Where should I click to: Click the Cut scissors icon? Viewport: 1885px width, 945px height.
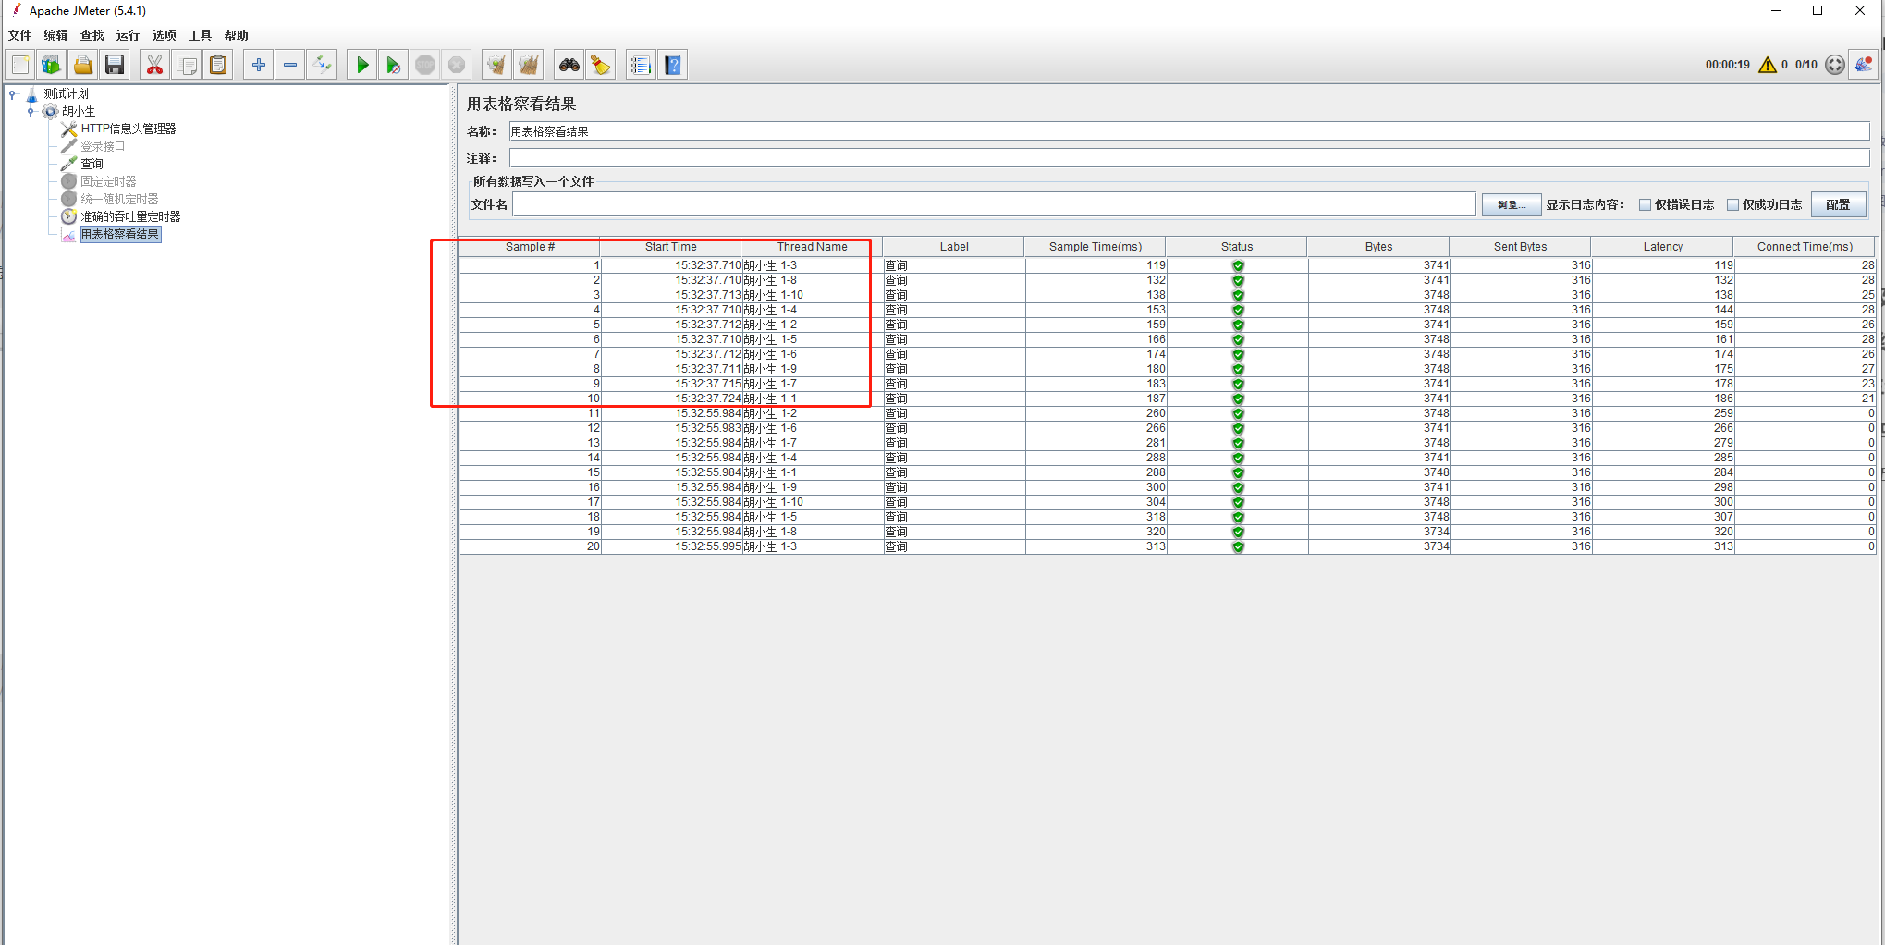pyautogui.click(x=154, y=65)
